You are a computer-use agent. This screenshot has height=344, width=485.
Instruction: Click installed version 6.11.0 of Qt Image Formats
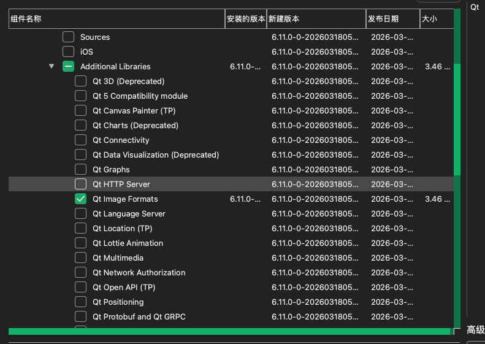(245, 199)
